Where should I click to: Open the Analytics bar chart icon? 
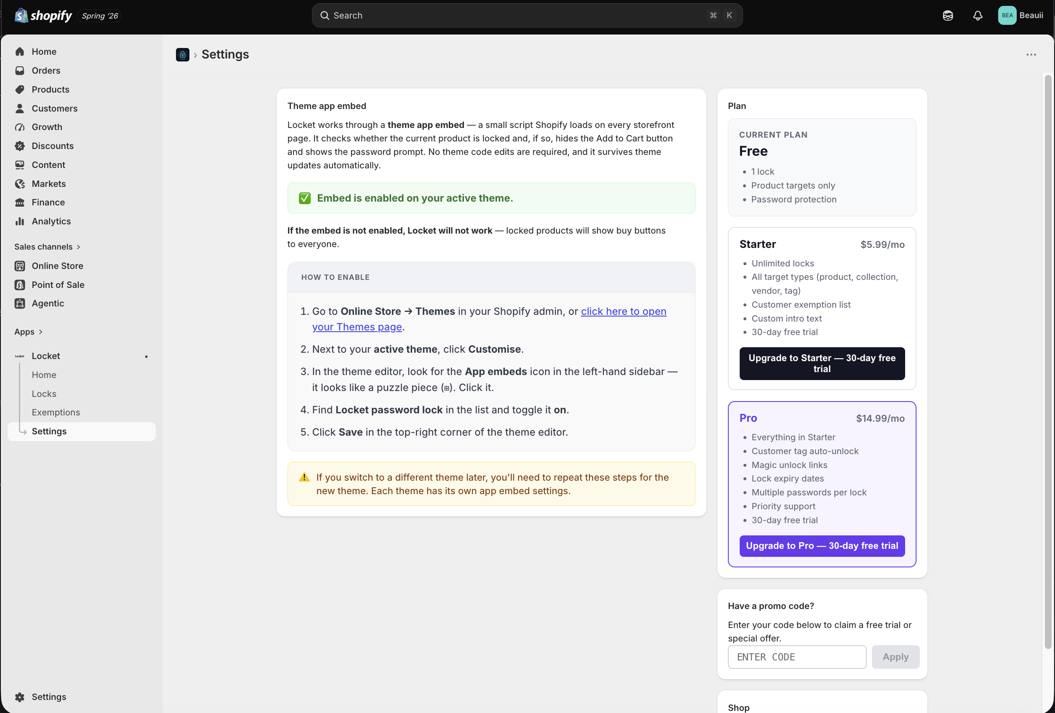pyautogui.click(x=19, y=221)
